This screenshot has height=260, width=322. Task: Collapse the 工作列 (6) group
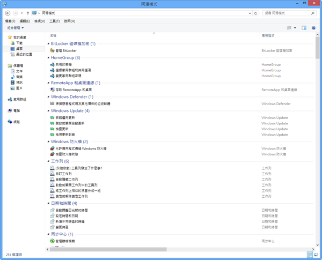(48, 161)
